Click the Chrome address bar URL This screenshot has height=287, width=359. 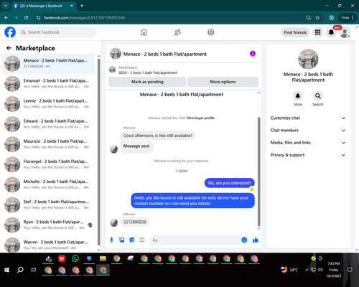[x=84, y=18]
